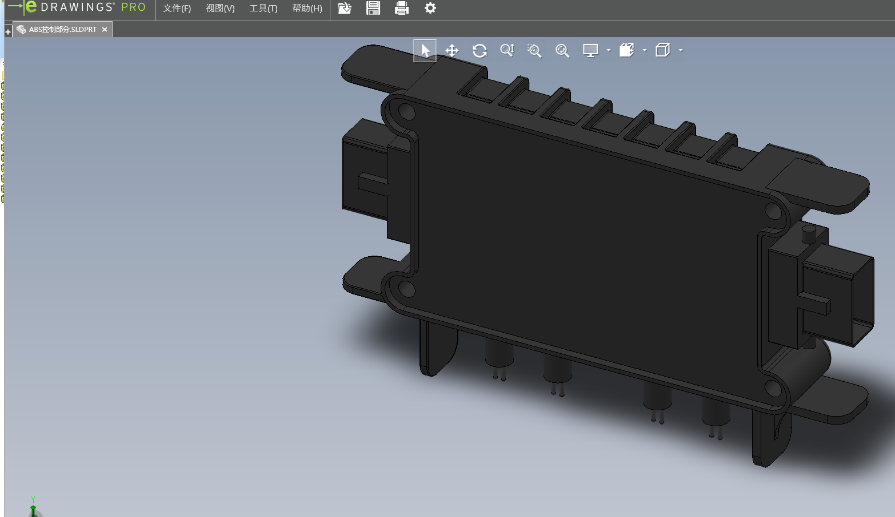Image resolution: width=895 pixels, height=517 pixels.
Task: Click the shaded cube with pencil icon
Action: point(627,50)
